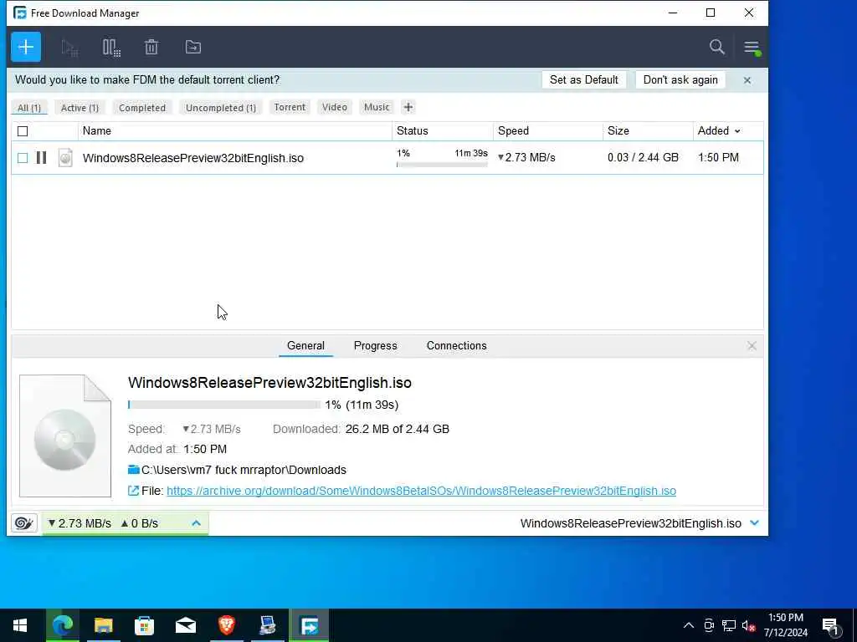Delete selected download with trash icon
This screenshot has width=857, height=642.
tap(151, 48)
